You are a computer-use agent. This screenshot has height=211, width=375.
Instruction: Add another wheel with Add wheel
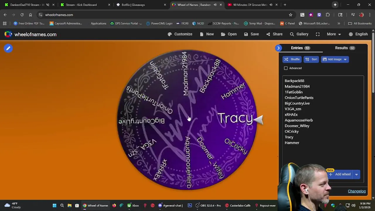click(x=340, y=174)
